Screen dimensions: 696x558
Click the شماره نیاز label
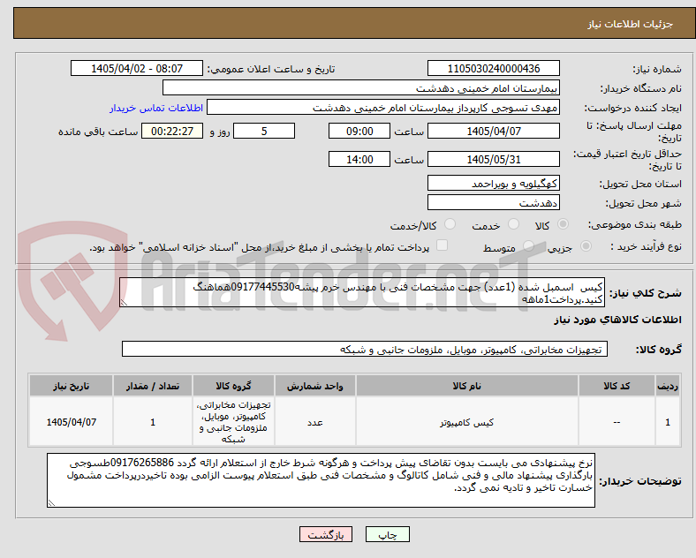click(656, 69)
